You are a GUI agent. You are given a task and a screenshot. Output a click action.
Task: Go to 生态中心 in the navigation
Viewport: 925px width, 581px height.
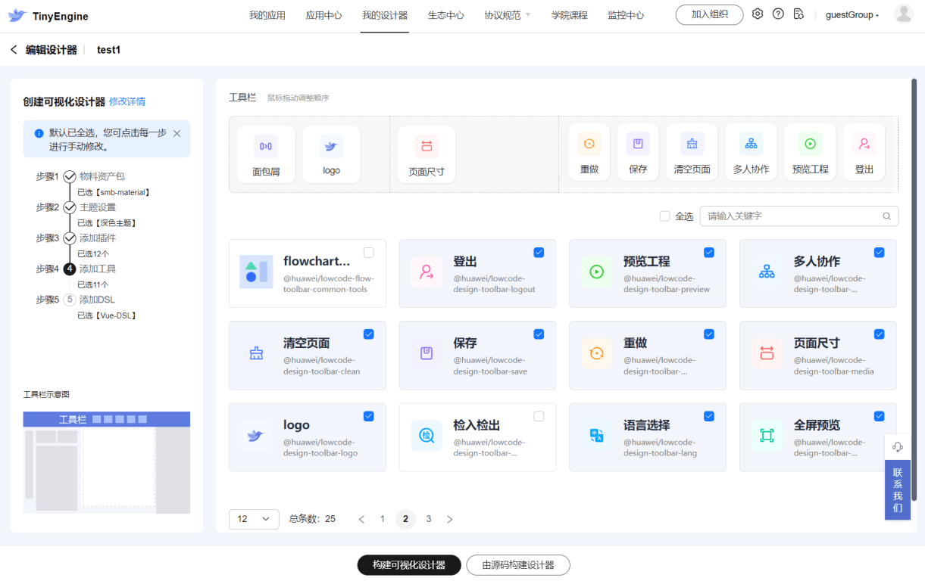(445, 15)
